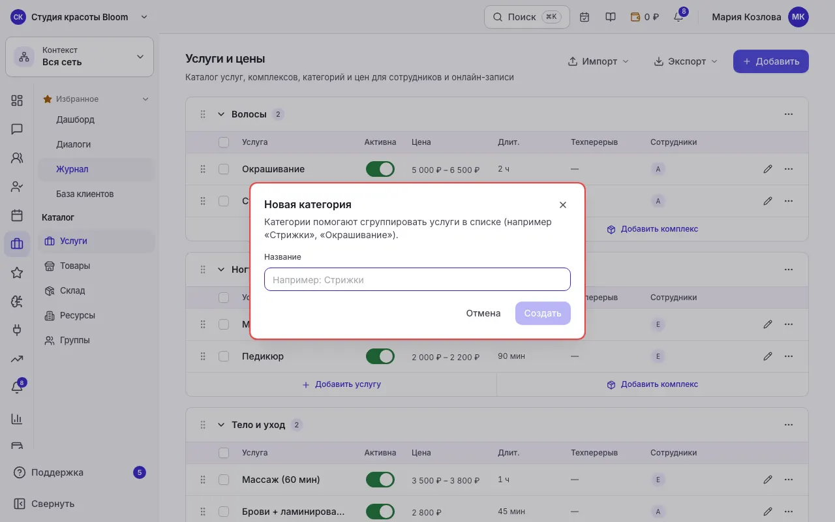
Task: Open chat bubble icon in left rail
Action: click(17, 129)
